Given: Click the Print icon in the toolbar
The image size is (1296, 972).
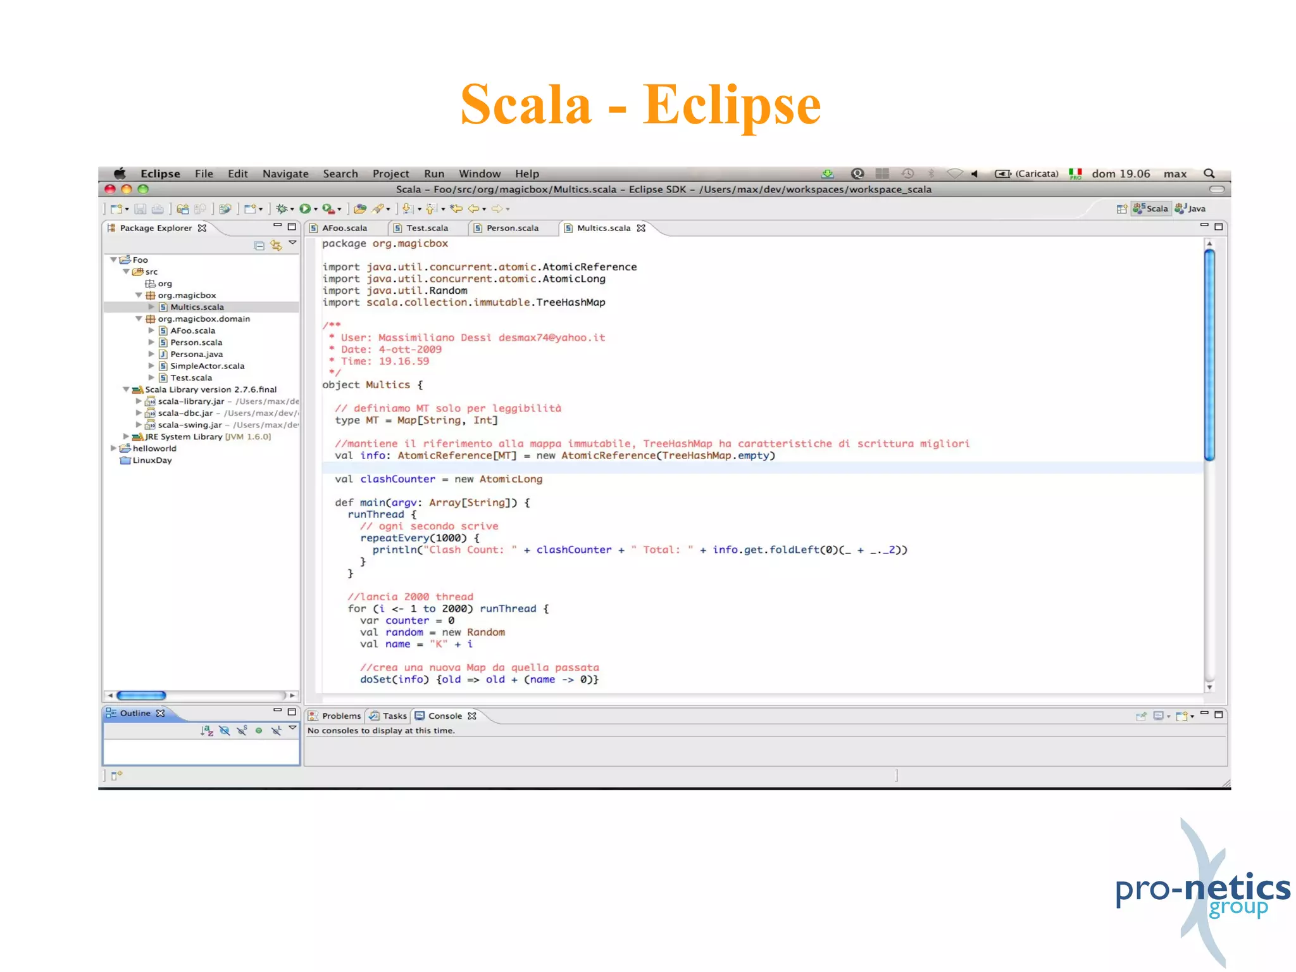Looking at the screenshot, I should click(x=158, y=209).
